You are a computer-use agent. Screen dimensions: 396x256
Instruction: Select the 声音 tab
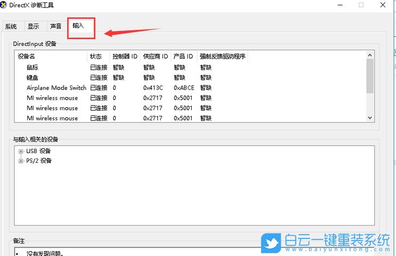tap(56, 26)
